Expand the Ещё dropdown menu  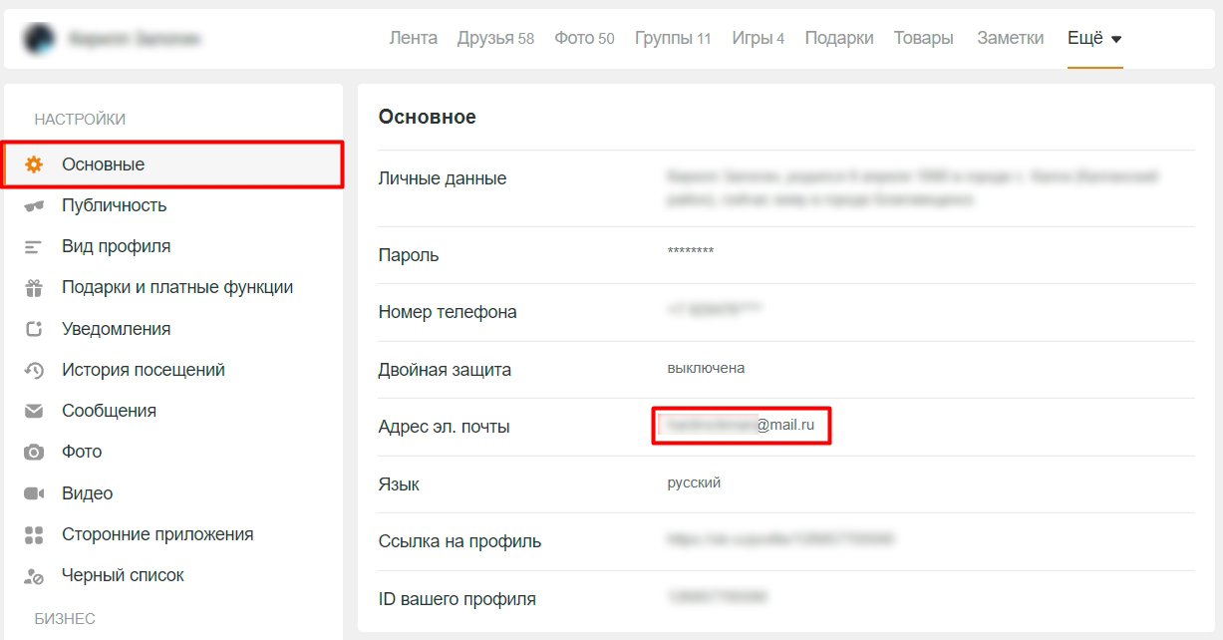pyautogui.click(x=1094, y=39)
